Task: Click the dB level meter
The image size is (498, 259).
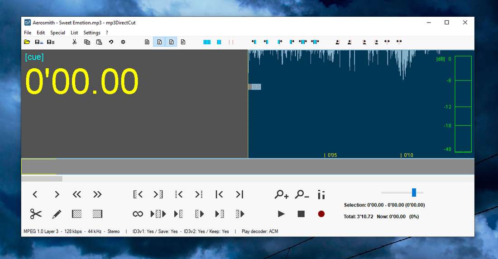Action: click(x=463, y=104)
